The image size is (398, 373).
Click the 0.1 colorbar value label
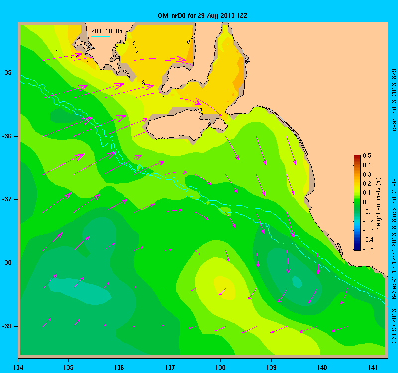pyautogui.click(x=367, y=193)
